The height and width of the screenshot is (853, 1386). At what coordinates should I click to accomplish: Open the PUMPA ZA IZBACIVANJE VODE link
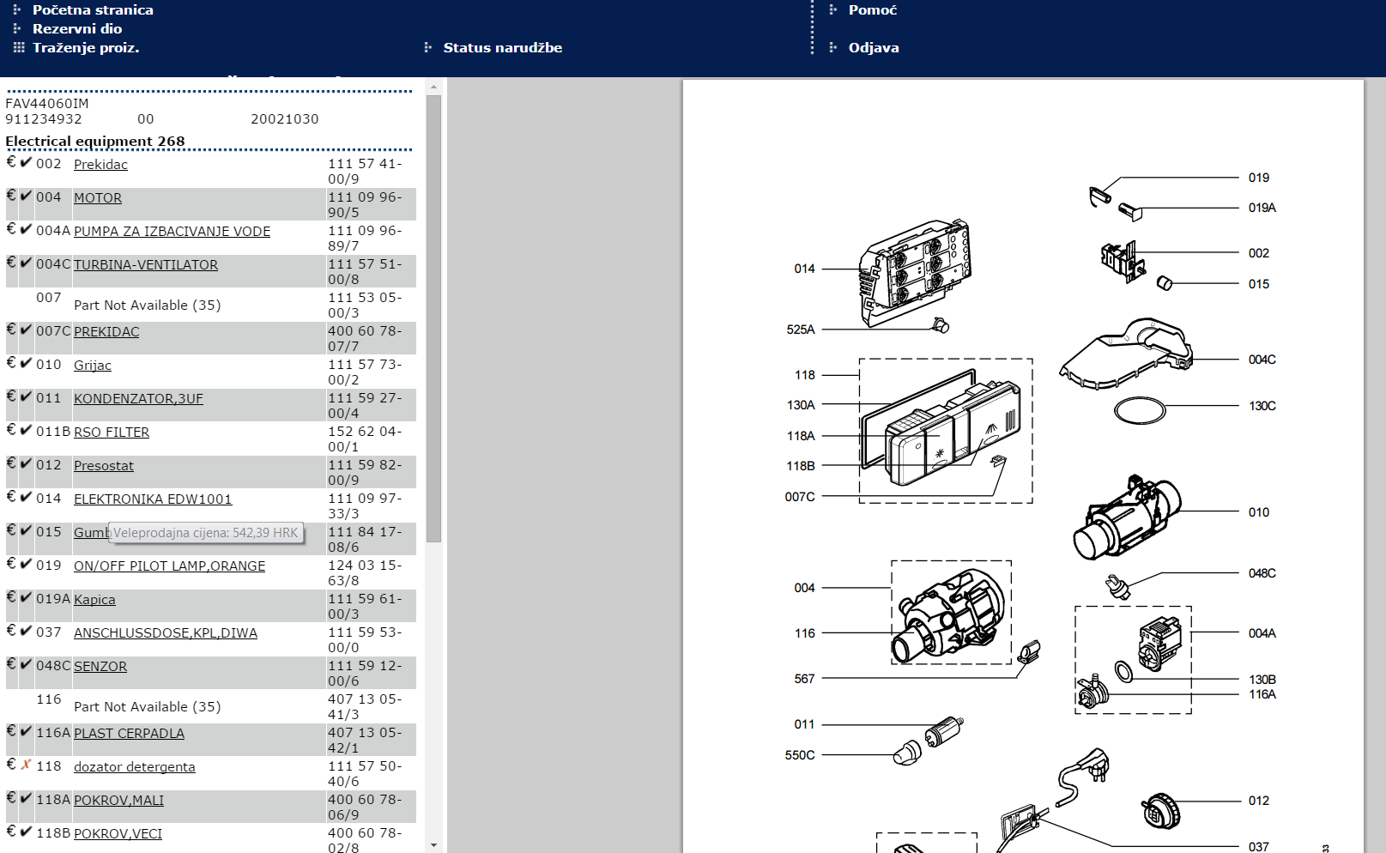click(x=172, y=232)
